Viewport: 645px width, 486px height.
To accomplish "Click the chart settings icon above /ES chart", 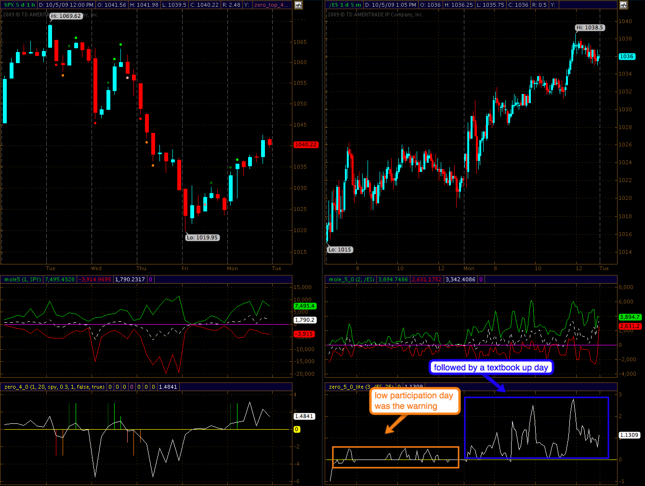I will (x=623, y=5).
